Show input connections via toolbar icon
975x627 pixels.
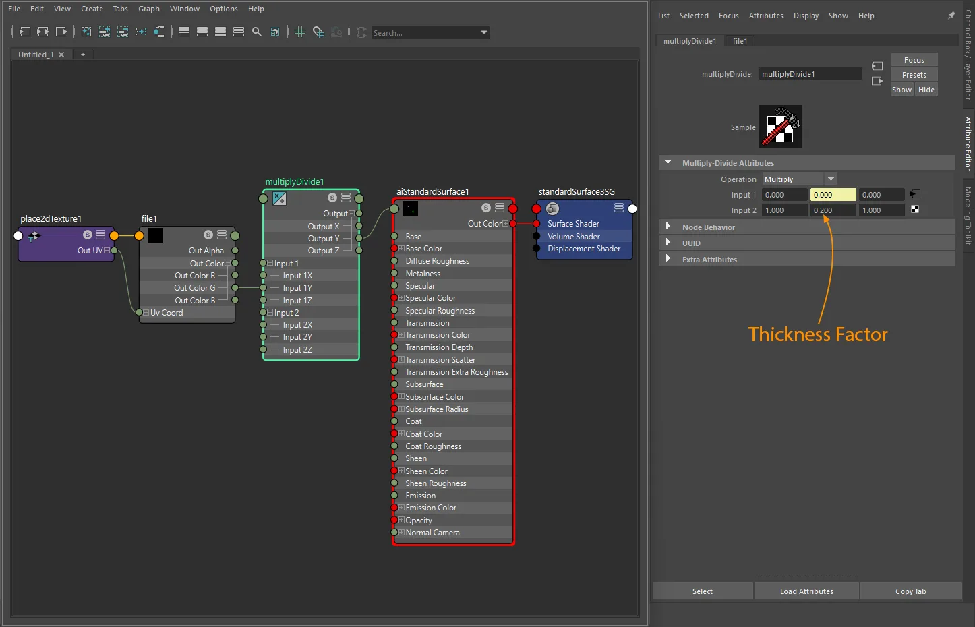(x=24, y=32)
